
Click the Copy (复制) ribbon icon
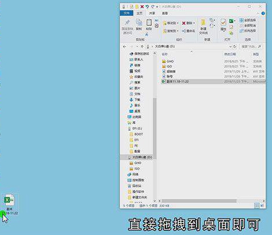click(x=139, y=23)
